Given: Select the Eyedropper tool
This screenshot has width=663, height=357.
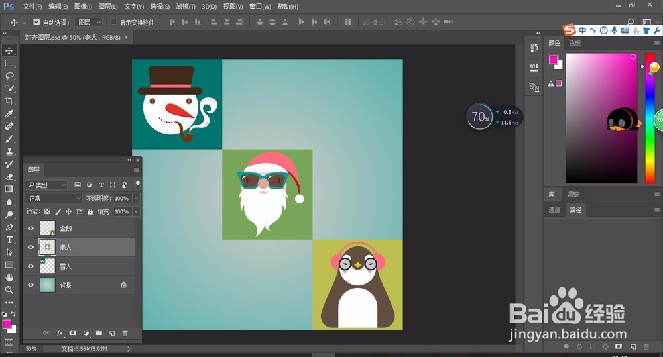Looking at the screenshot, I should click(9, 114).
